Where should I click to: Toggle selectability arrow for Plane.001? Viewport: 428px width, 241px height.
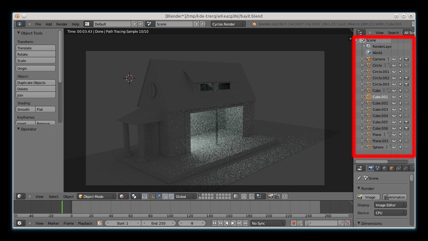pos(400,141)
